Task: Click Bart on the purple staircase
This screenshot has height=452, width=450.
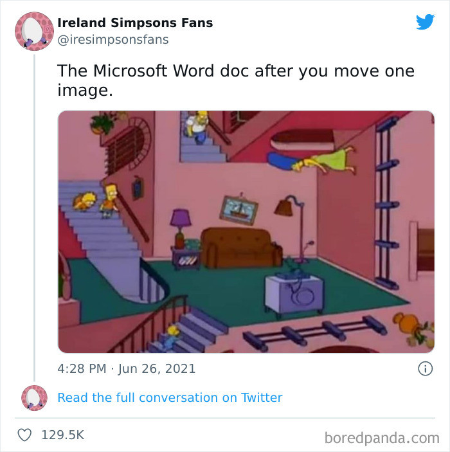Action: click(x=109, y=201)
